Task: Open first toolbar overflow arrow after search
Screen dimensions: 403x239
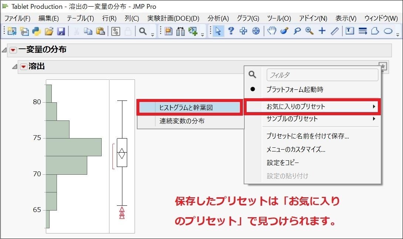Action: [x=153, y=35]
